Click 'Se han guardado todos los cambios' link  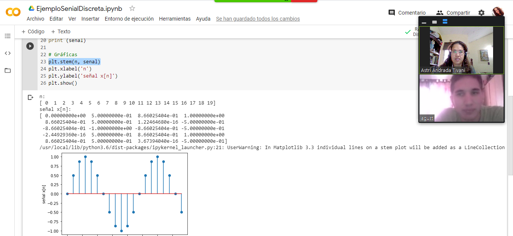coord(258,19)
